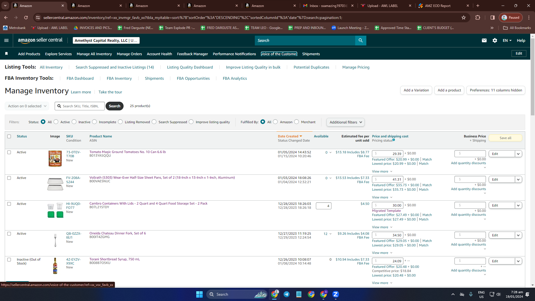Click the Torani syrup bottle thumbnail

coord(55,266)
